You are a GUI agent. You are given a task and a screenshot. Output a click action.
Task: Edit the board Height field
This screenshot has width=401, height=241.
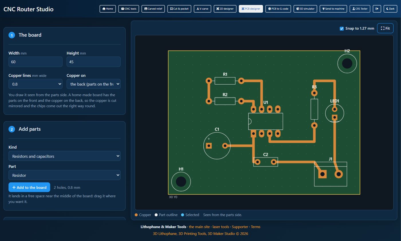coord(94,62)
